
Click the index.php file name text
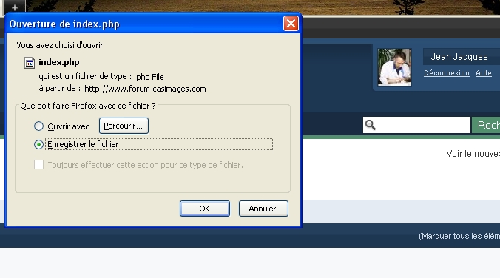[59, 62]
